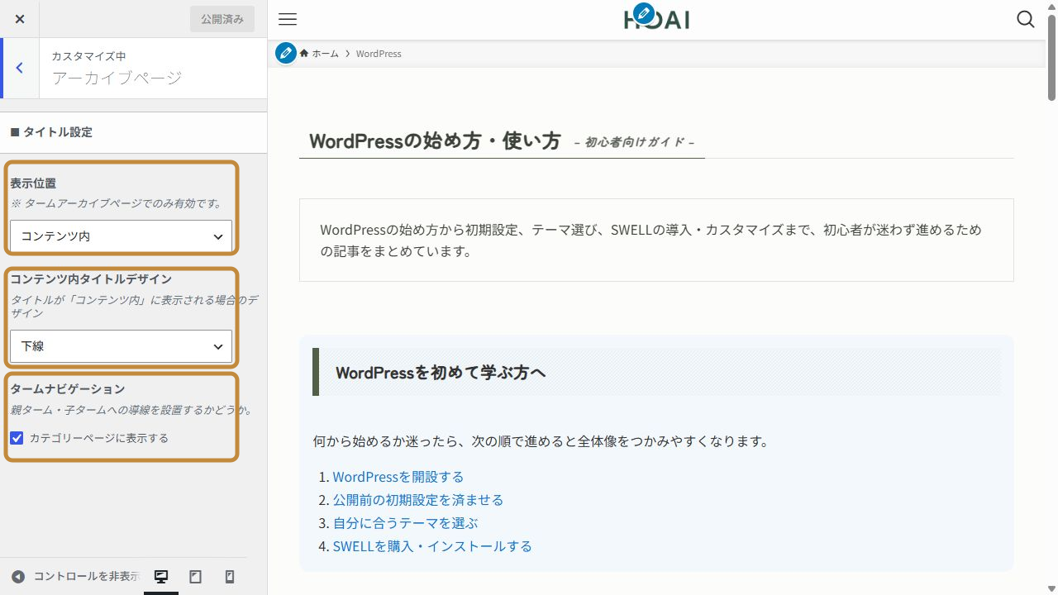Screen dimensions: 1058x595
Task: Close the customizer with the X icon
Action: point(20,19)
